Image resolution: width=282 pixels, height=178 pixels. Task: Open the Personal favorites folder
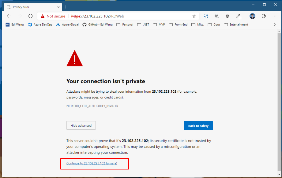[x=125, y=24]
